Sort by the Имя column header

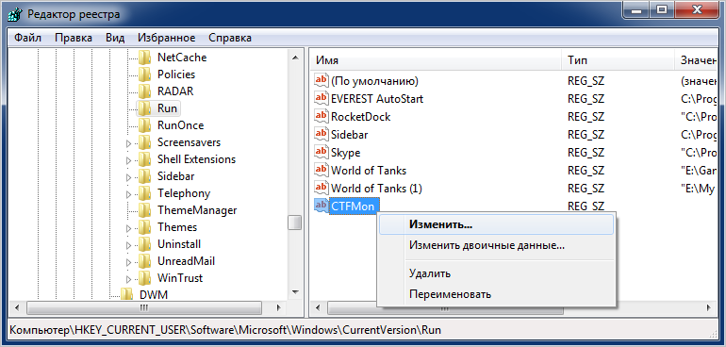pos(437,60)
